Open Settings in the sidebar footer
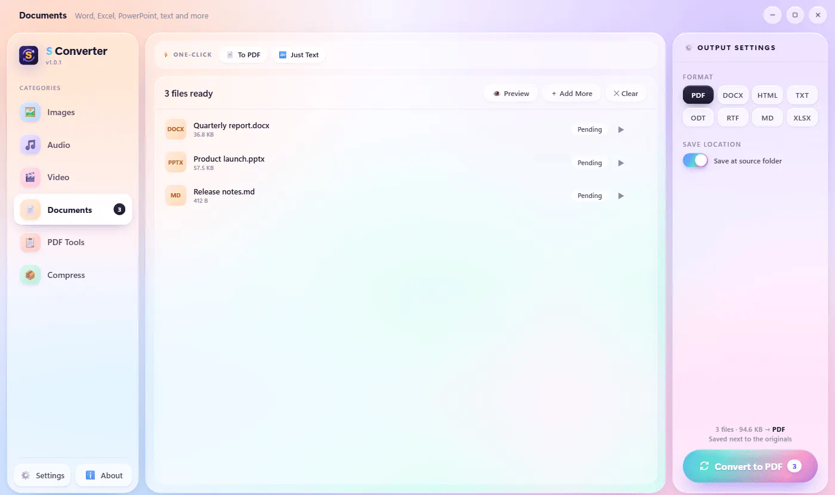 (x=42, y=475)
